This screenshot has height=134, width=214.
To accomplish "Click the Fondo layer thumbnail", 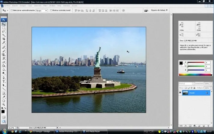I will pos(185,93).
